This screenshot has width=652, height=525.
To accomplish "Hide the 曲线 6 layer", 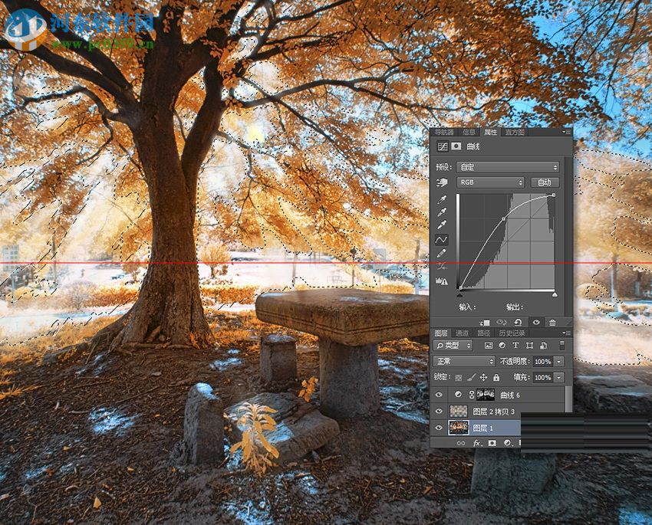I will pyautogui.click(x=439, y=395).
